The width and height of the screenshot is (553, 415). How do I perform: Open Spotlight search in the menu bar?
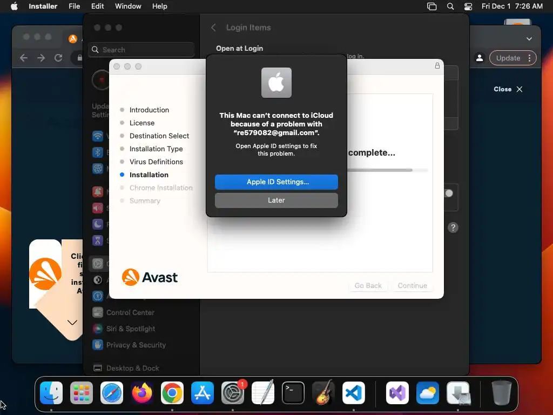tap(450, 6)
